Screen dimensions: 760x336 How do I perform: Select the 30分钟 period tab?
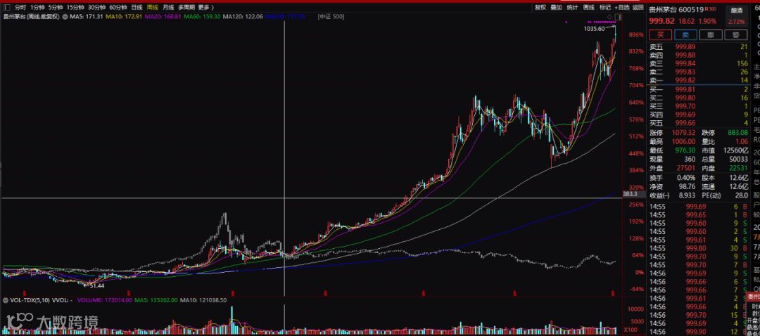click(x=96, y=7)
